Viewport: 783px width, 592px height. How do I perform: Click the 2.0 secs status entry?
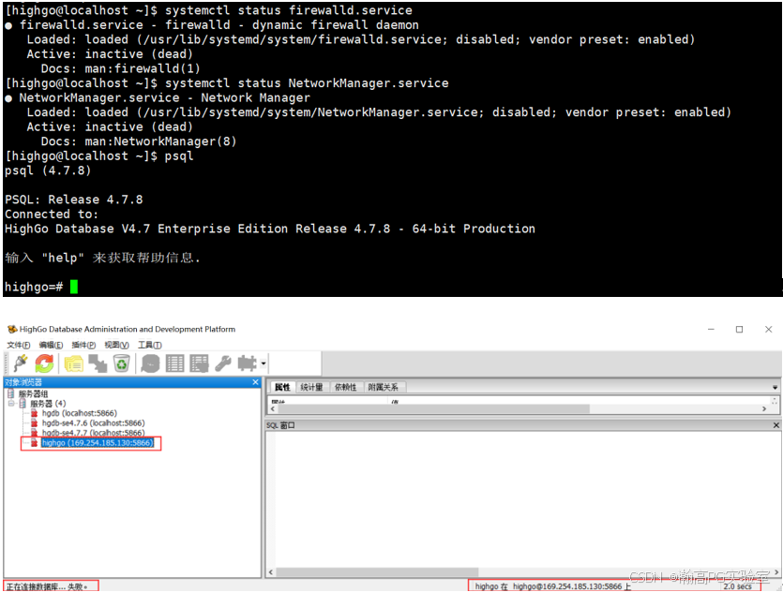738,586
